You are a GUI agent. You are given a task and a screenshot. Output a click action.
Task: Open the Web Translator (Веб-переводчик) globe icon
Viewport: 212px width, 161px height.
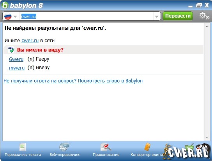click(64, 147)
